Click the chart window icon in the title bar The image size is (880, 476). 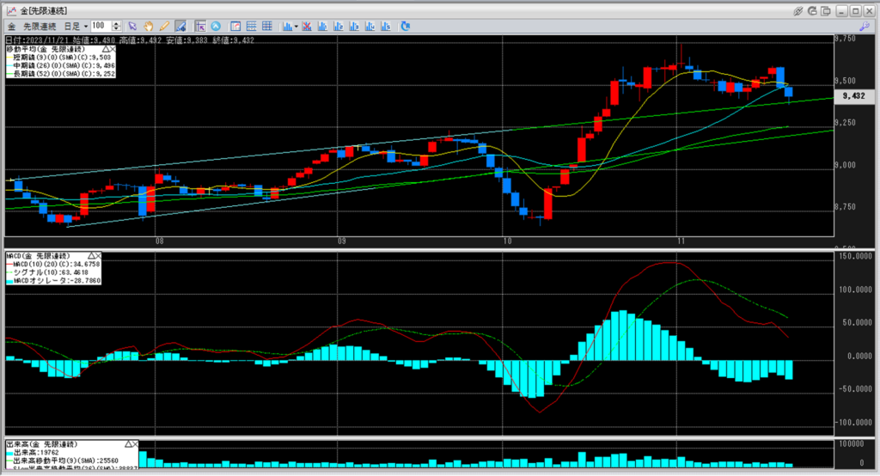pyautogui.click(x=11, y=10)
